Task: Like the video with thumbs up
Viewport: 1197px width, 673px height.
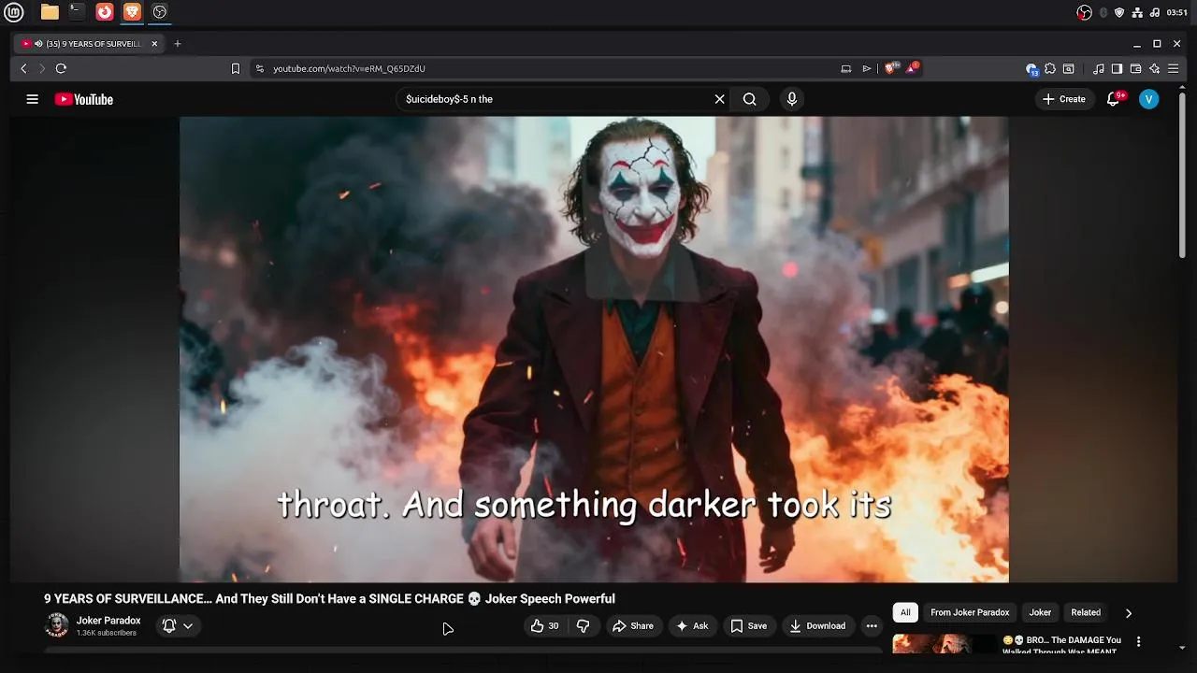Action: coord(545,626)
